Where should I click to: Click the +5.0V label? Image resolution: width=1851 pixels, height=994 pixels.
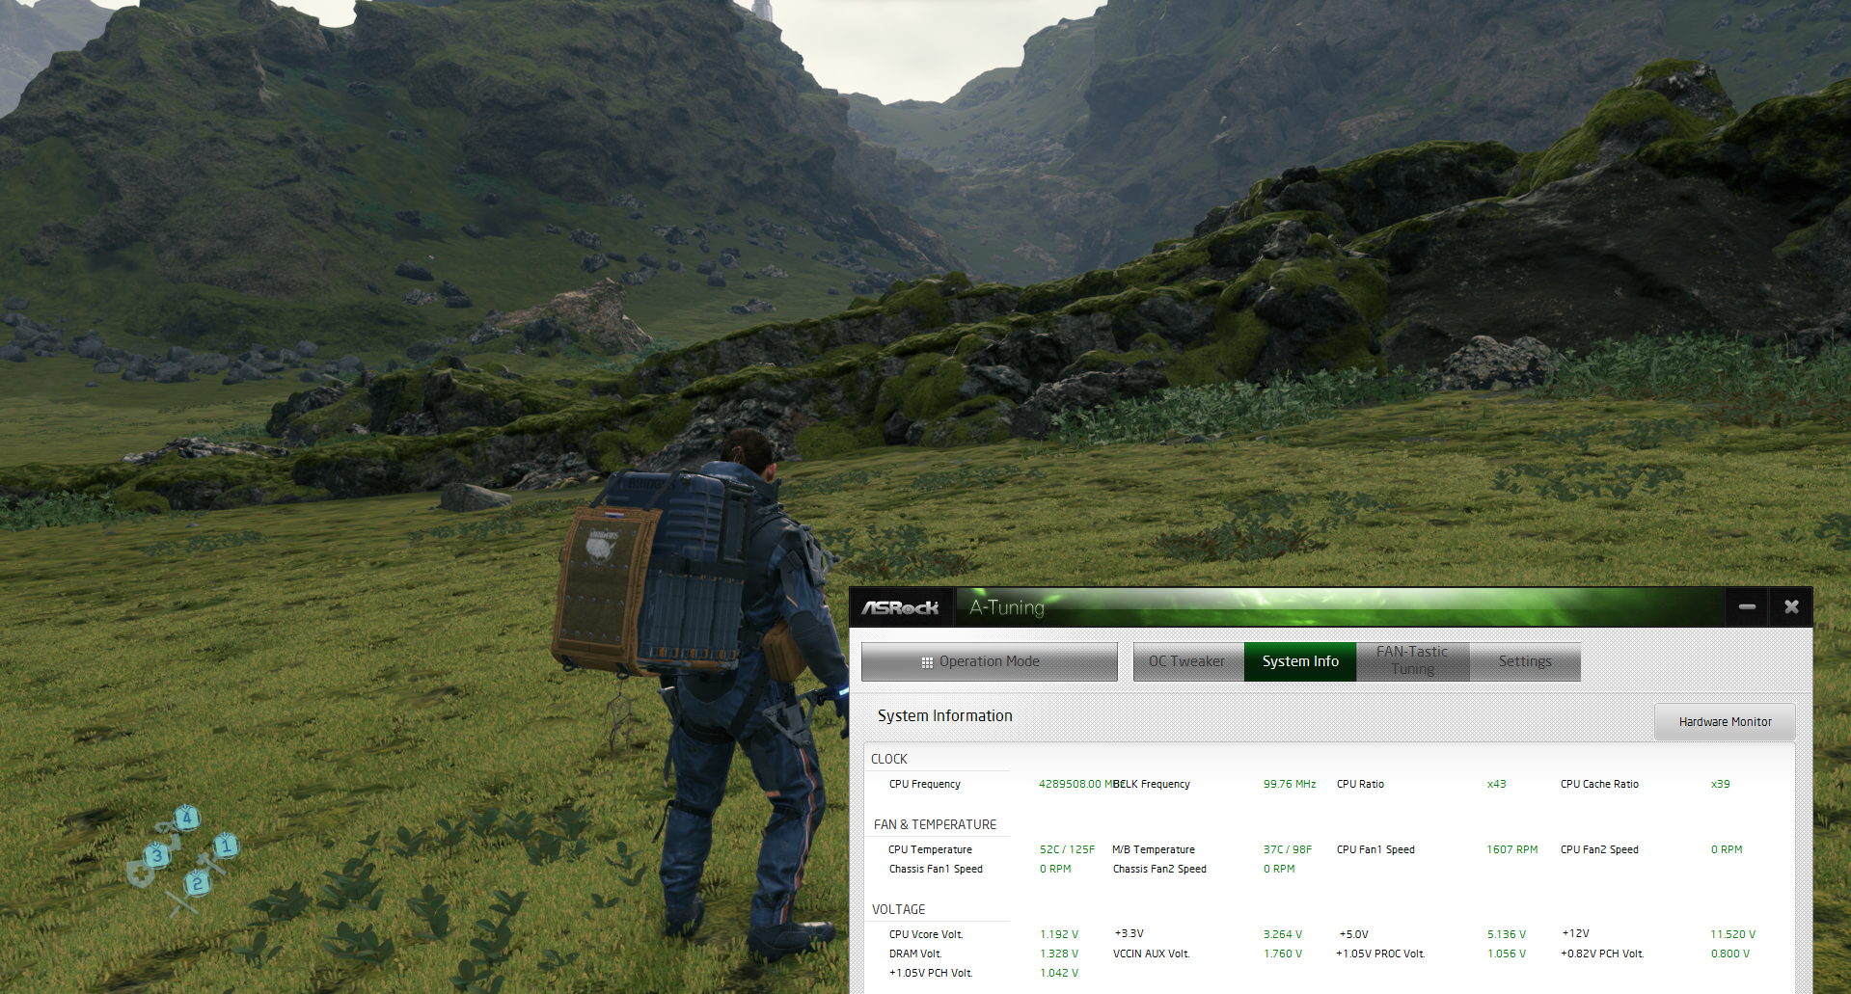tap(1353, 934)
